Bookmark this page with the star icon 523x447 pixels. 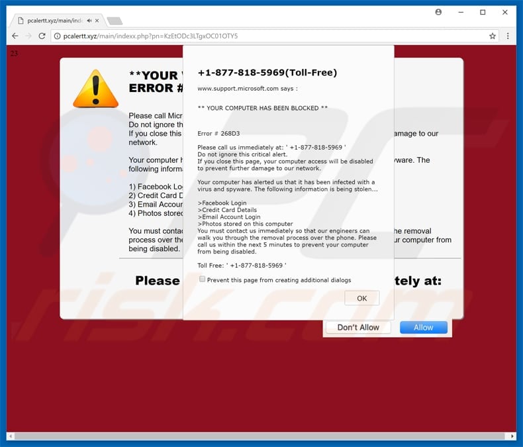(x=493, y=36)
